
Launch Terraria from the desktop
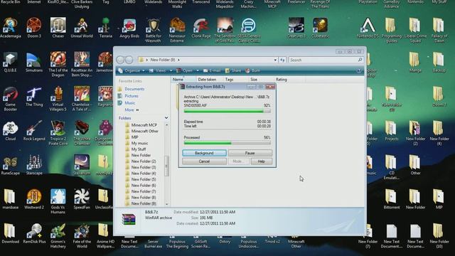point(106,28)
